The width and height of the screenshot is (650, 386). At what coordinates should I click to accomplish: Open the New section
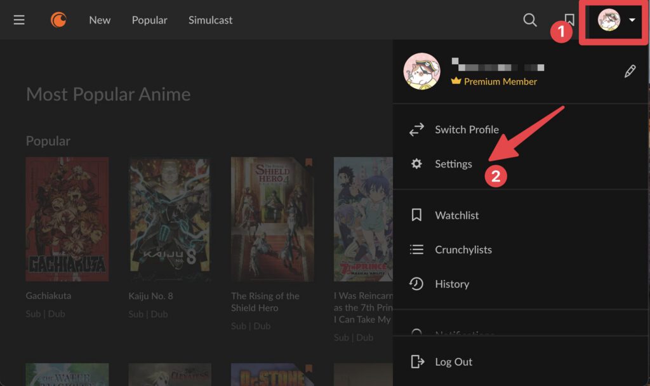pyautogui.click(x=99, y=20)
